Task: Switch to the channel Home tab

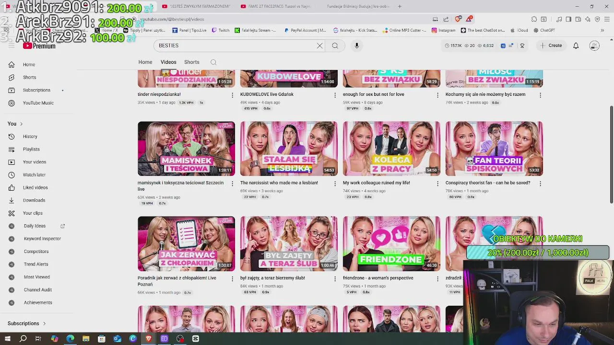Action: [145, 62]
